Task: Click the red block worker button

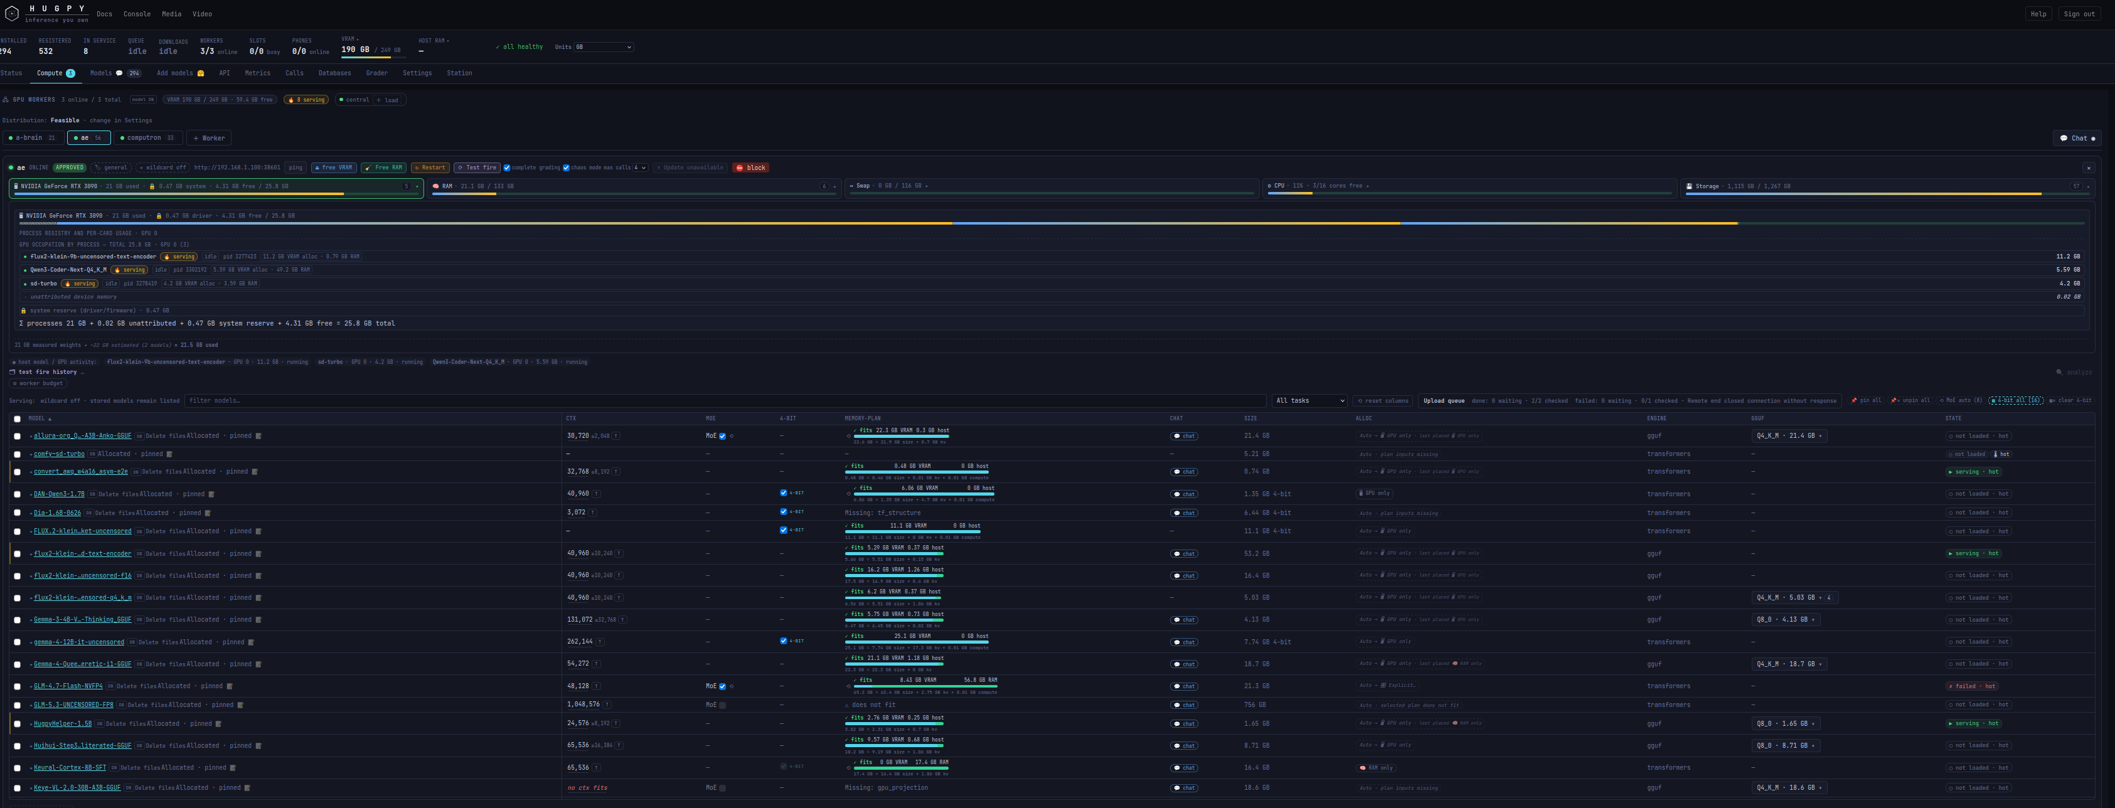Action: [x=750, y=167]
